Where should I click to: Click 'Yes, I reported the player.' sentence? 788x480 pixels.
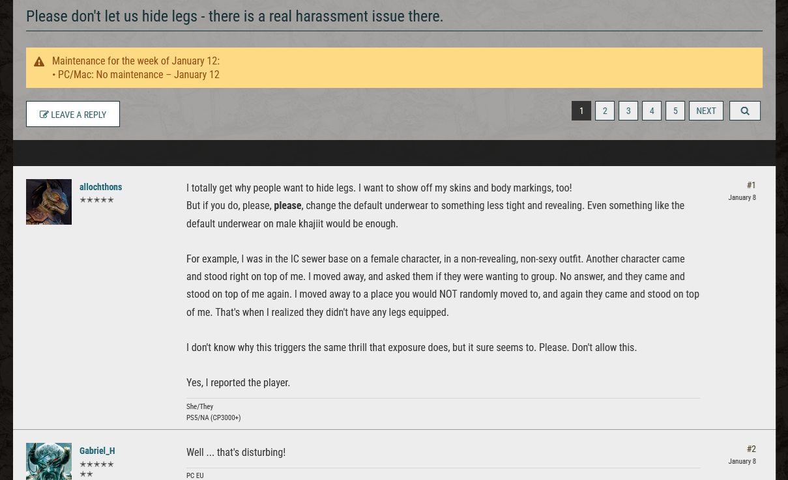(238, 383)
